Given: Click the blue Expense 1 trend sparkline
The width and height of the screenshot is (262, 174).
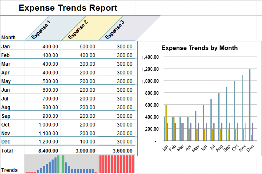Looking at the screenshot, I should click(42, 164).
